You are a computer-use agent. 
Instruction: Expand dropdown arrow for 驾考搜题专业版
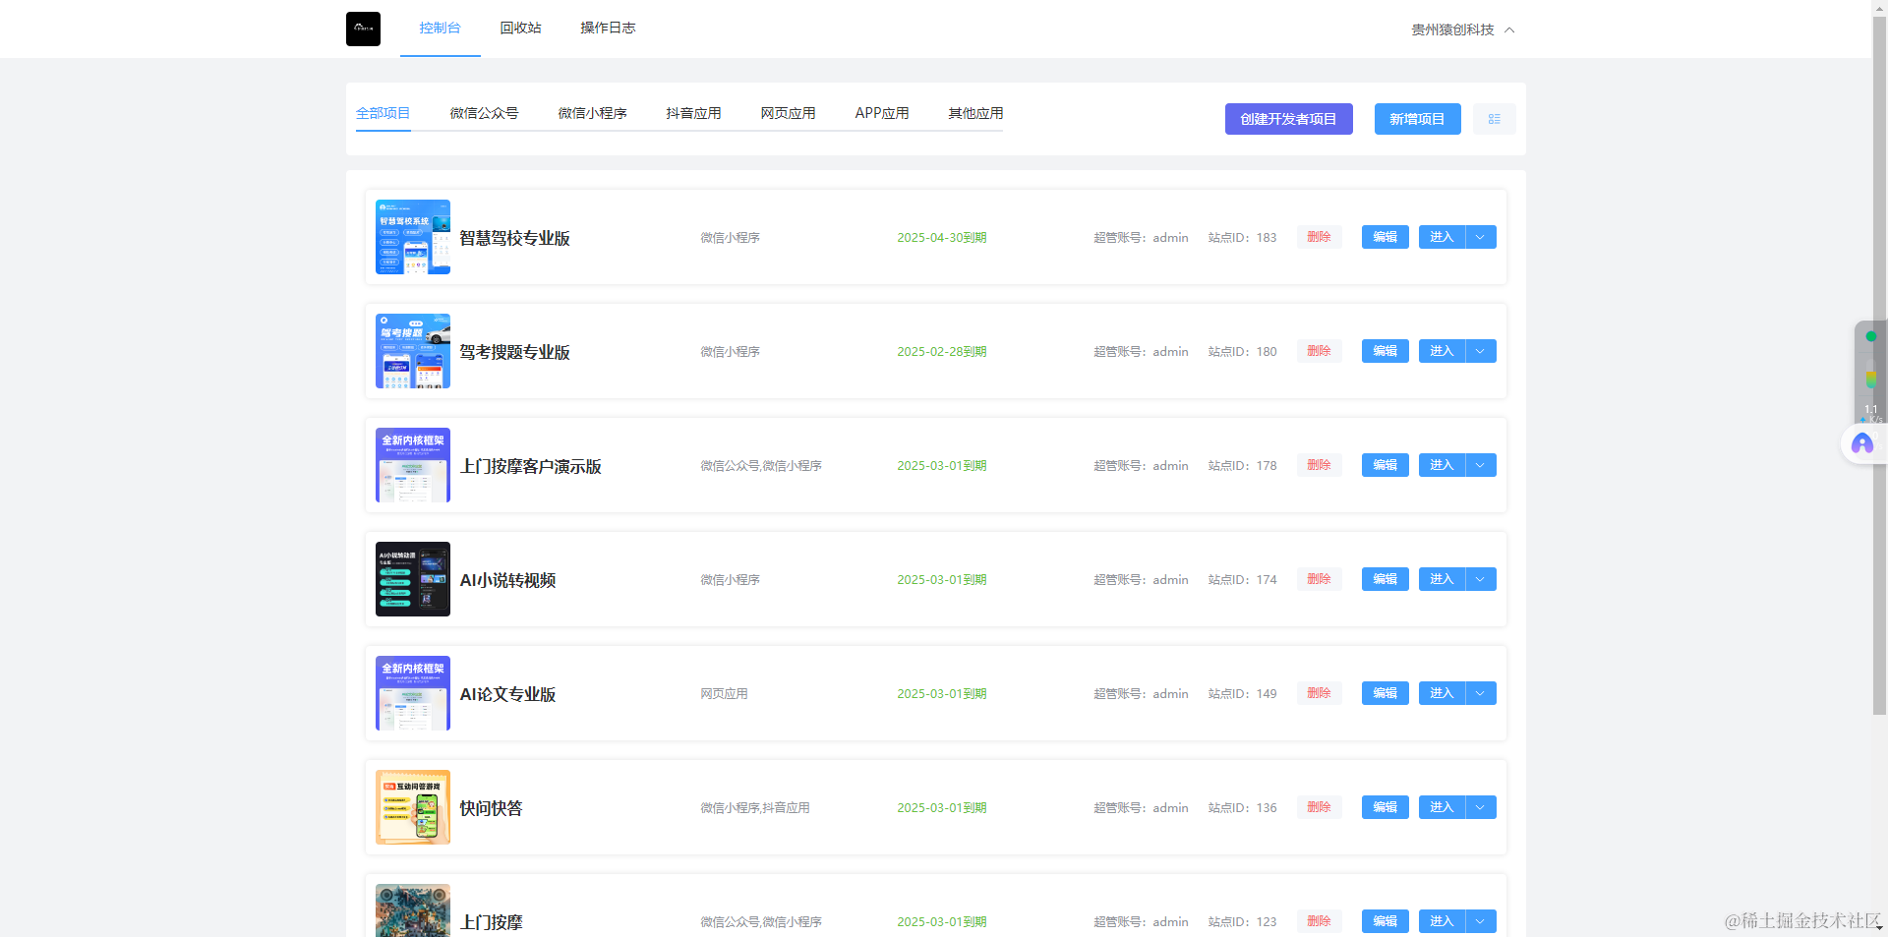coord(1481,351)
